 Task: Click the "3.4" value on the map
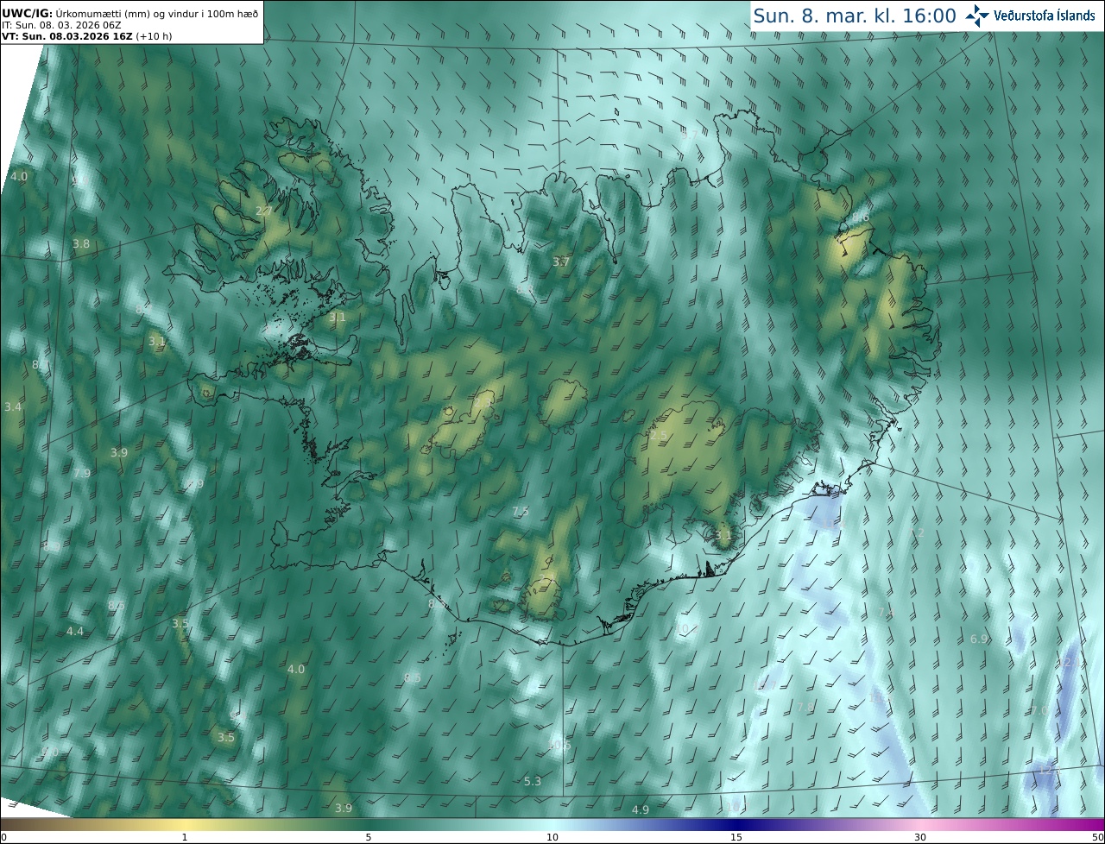12,406
